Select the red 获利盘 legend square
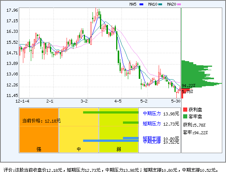This screenshot has height=172, width=226. (185, 109)
